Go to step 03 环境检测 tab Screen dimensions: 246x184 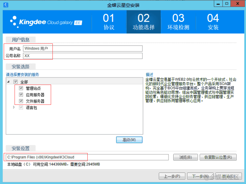pyautogui.click(x=178, y=22)
